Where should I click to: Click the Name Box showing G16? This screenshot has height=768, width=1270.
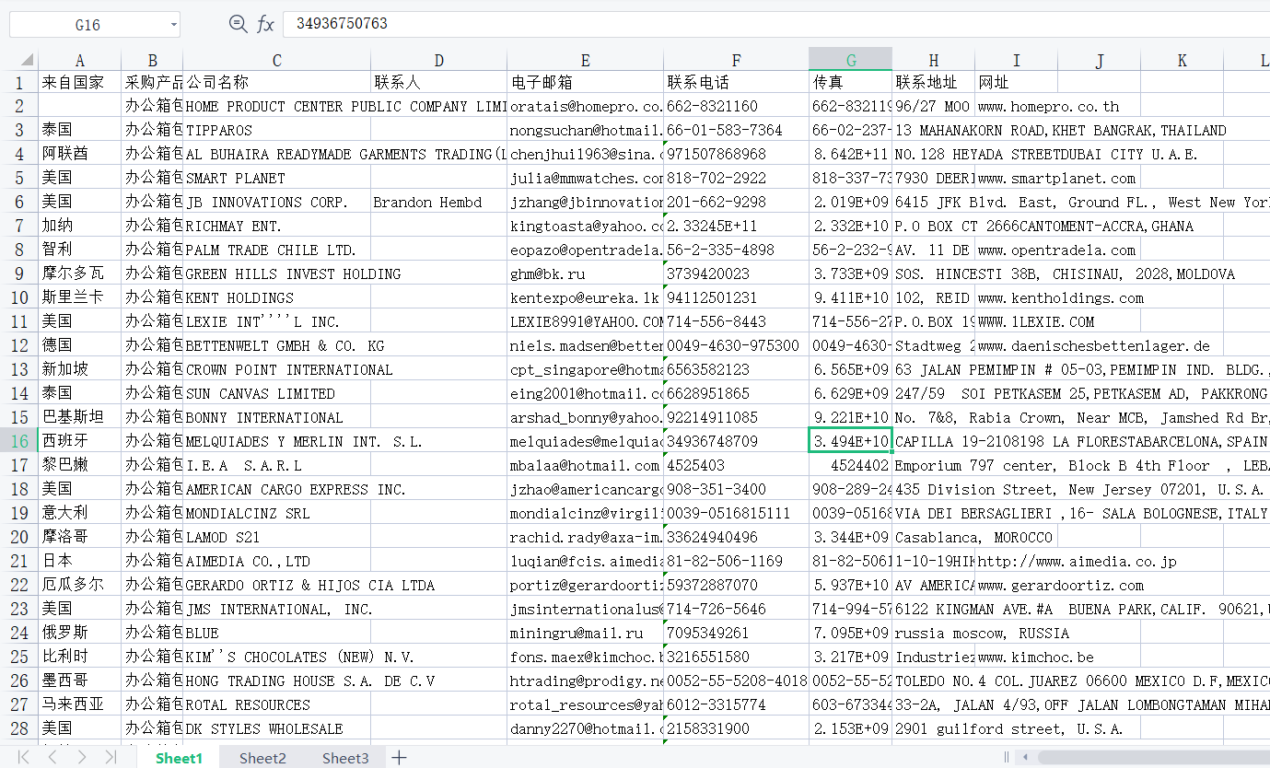(87, 25)
